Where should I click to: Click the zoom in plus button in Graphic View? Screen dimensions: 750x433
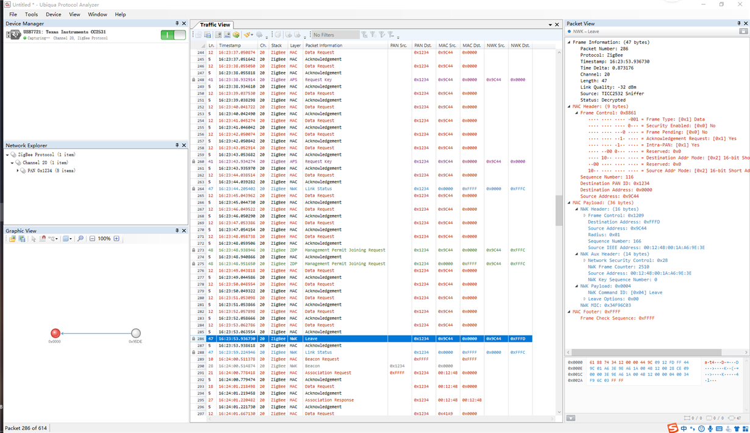pyautogui.click(x=116, y=239)
